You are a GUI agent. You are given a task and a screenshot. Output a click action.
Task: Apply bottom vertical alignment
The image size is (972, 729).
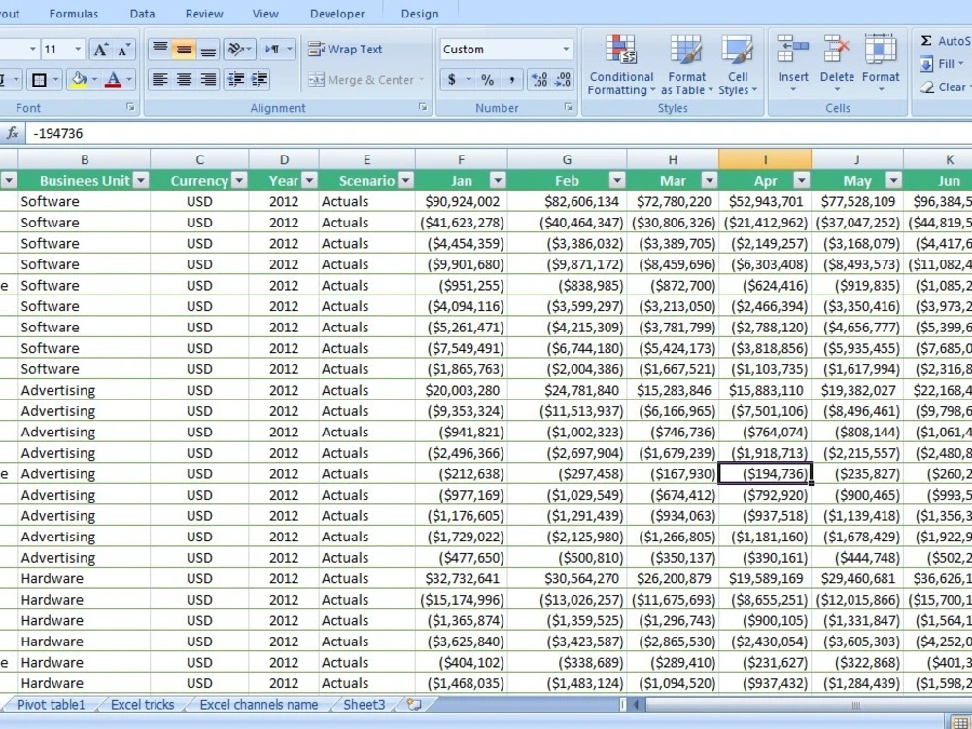[208, 49]
